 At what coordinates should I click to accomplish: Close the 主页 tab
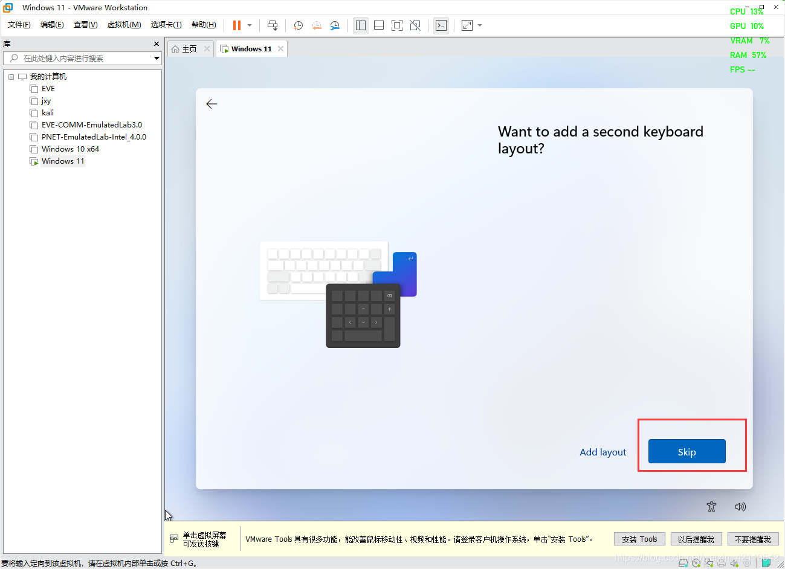click(x=207, y=49)
